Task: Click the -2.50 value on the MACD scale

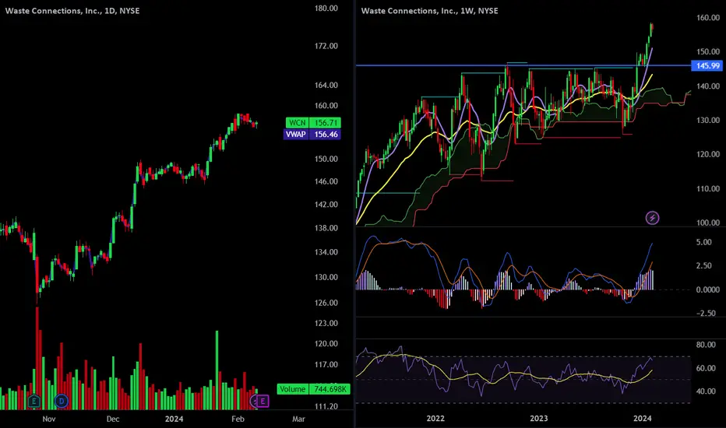Action: click(x=706, y=314)
